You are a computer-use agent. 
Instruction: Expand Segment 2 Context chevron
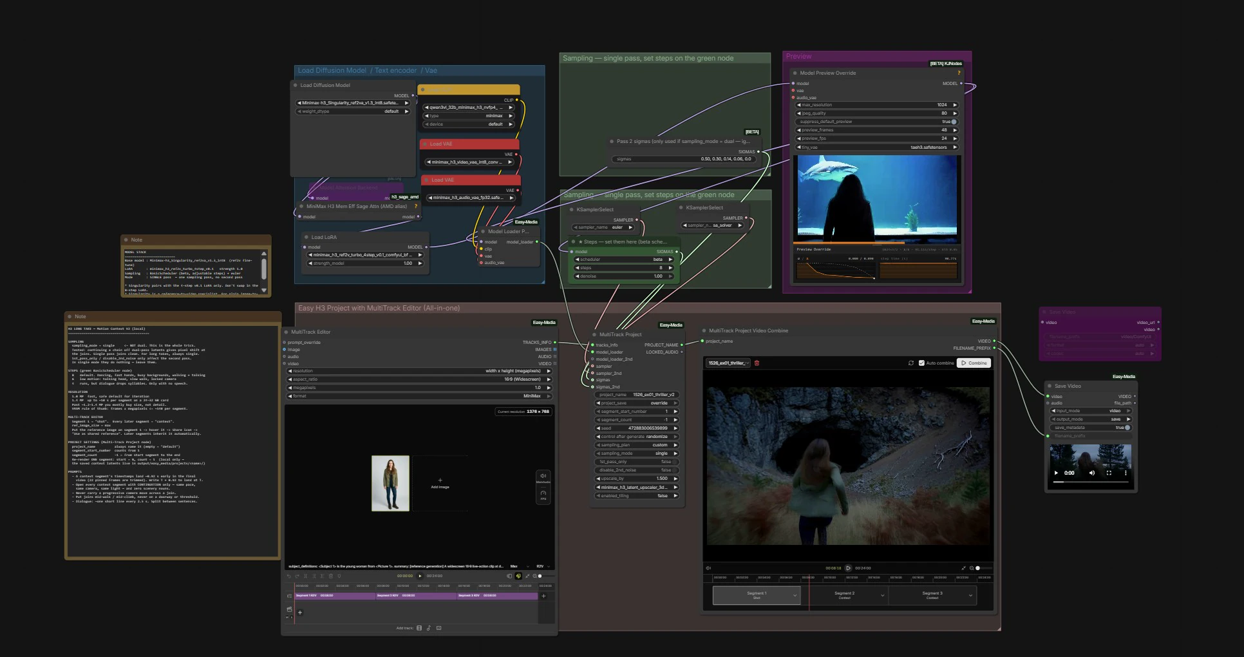pos(883,595)
